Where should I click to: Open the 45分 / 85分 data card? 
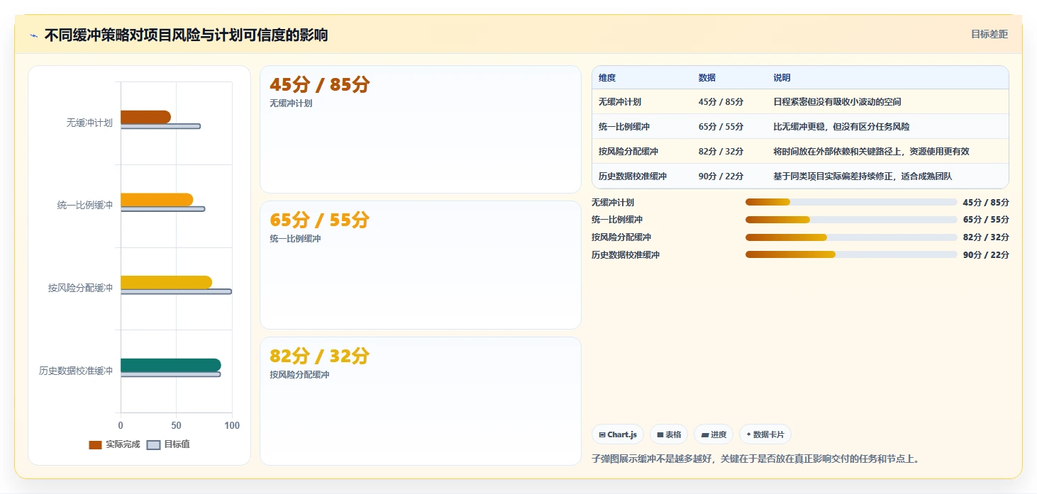click(x=421, y=130)
